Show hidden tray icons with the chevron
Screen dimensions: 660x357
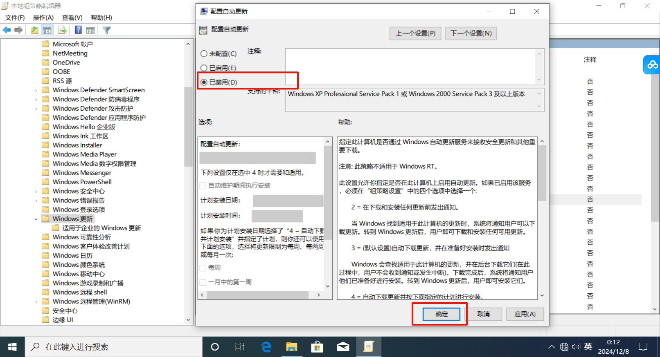[552, 347]
